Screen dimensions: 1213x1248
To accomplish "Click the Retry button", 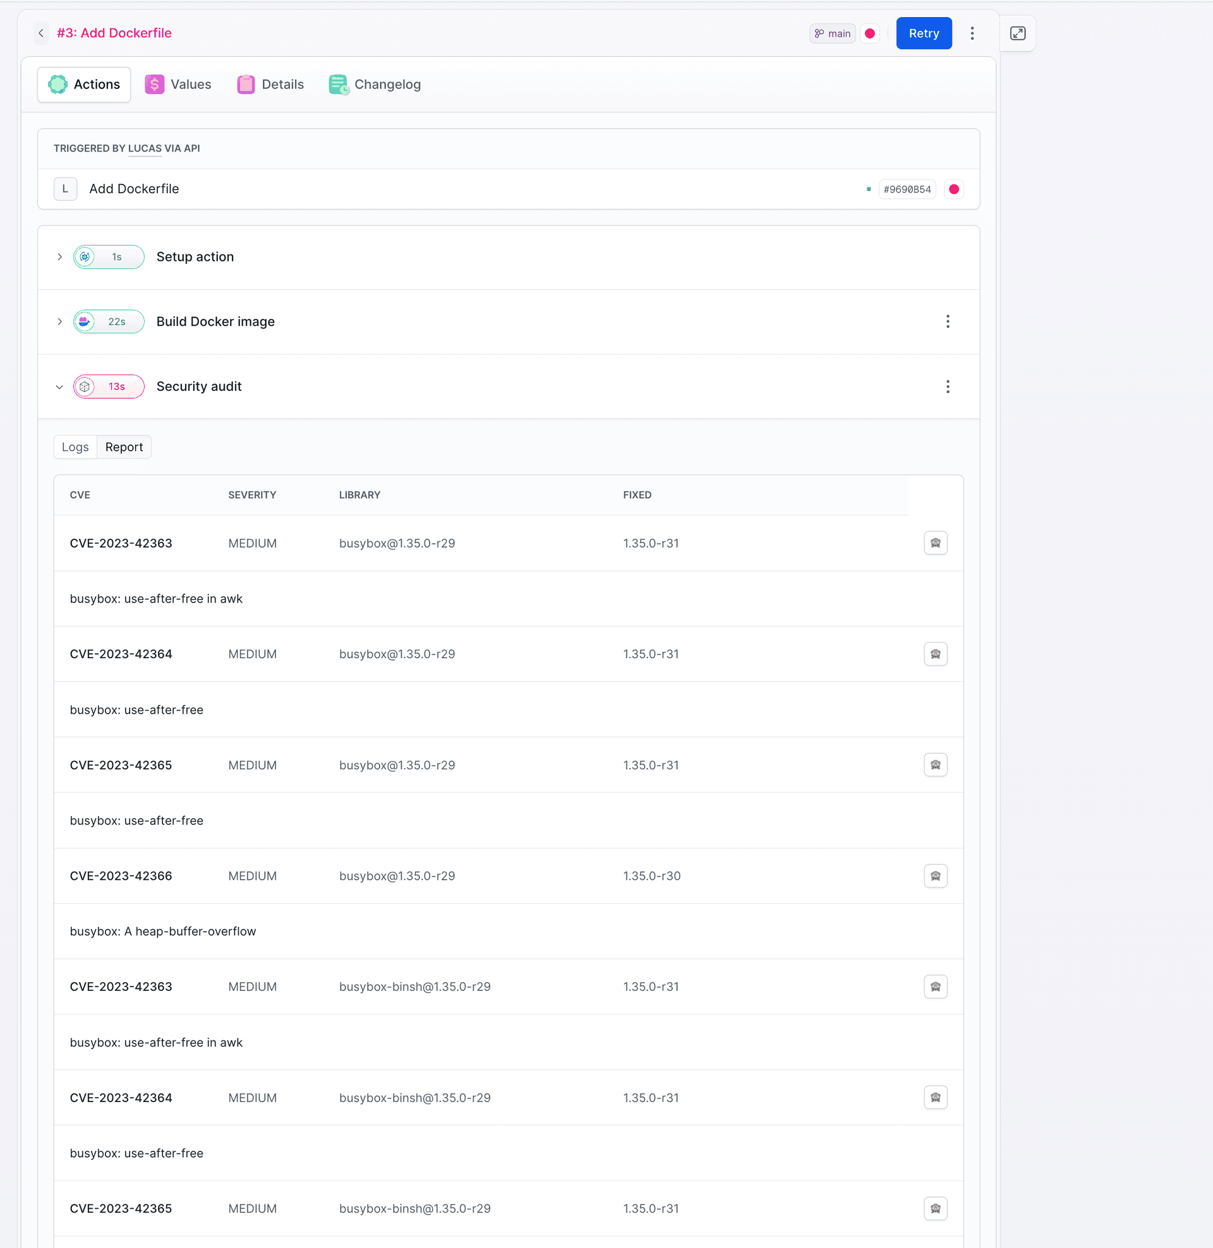I will (x=924, y=33).
